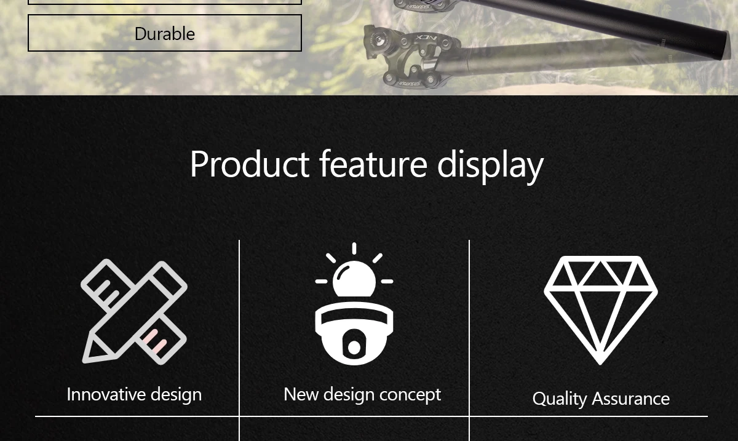Click the lens of the dome camera icon

tap(354, 346)
